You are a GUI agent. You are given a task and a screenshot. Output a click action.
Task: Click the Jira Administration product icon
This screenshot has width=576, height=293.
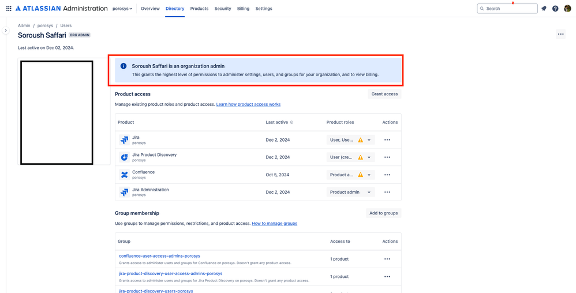pos(124,192)
